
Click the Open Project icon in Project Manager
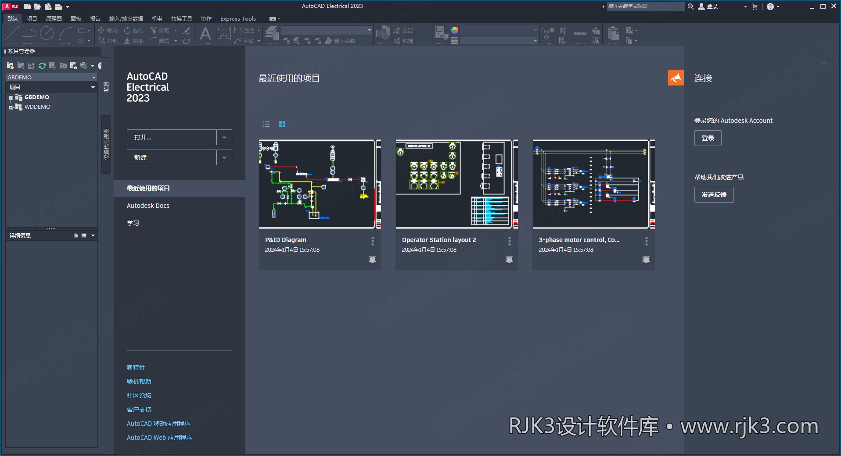pyautogui.click(x=10, y=66)
